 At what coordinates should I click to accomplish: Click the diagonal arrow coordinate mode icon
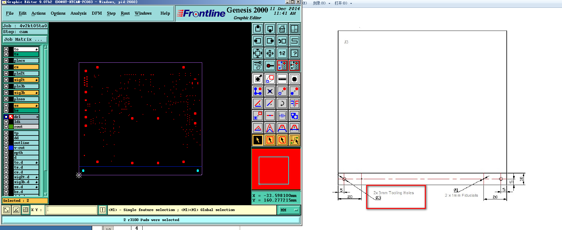click(x=6, y=210)
